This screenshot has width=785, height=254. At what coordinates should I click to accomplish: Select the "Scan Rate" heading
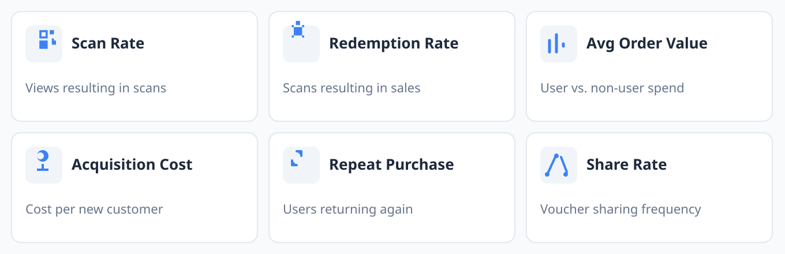108,44
